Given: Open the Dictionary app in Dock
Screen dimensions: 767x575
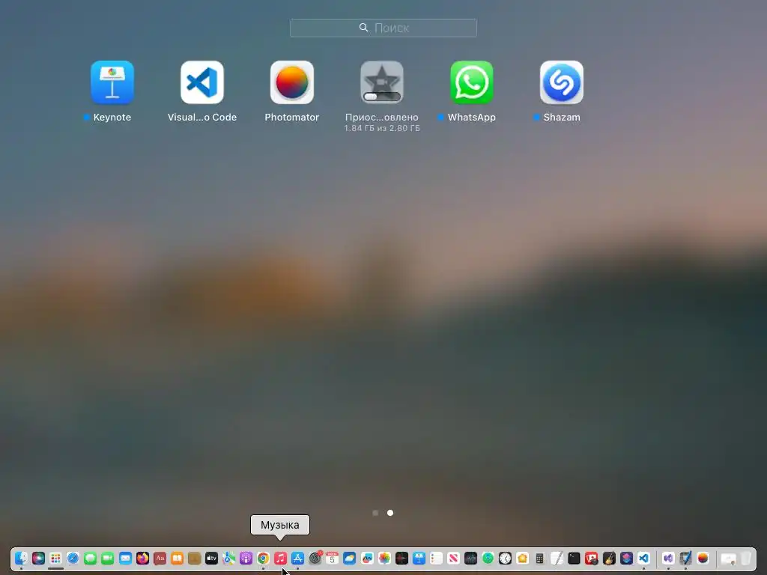Looking at the screenshot, I should tap(160, 558).
